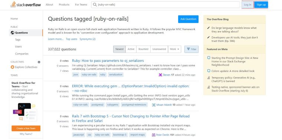This screenshot has width=282, height=140.
Task: Click the serialization tag
Action: click(116, 75)
